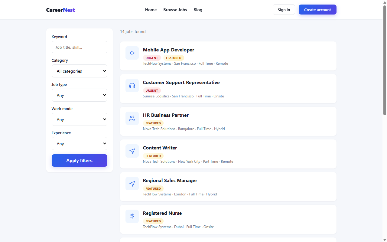Click the FEATURED badge on HR Business Partner
The width and height of the screenshot is (387, 242).
[x=153, y=123]
